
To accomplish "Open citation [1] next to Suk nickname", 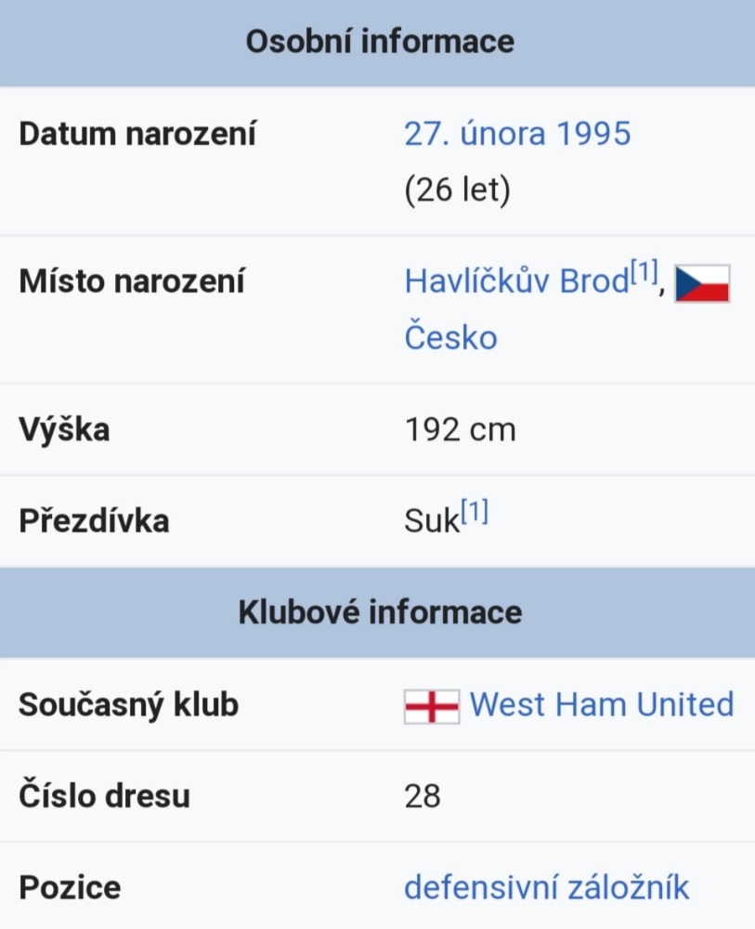I will 475,512.
